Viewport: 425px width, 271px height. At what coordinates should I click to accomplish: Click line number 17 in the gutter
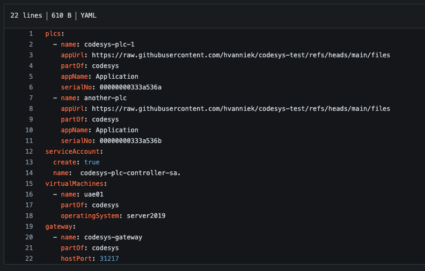(x=29, y=205)
